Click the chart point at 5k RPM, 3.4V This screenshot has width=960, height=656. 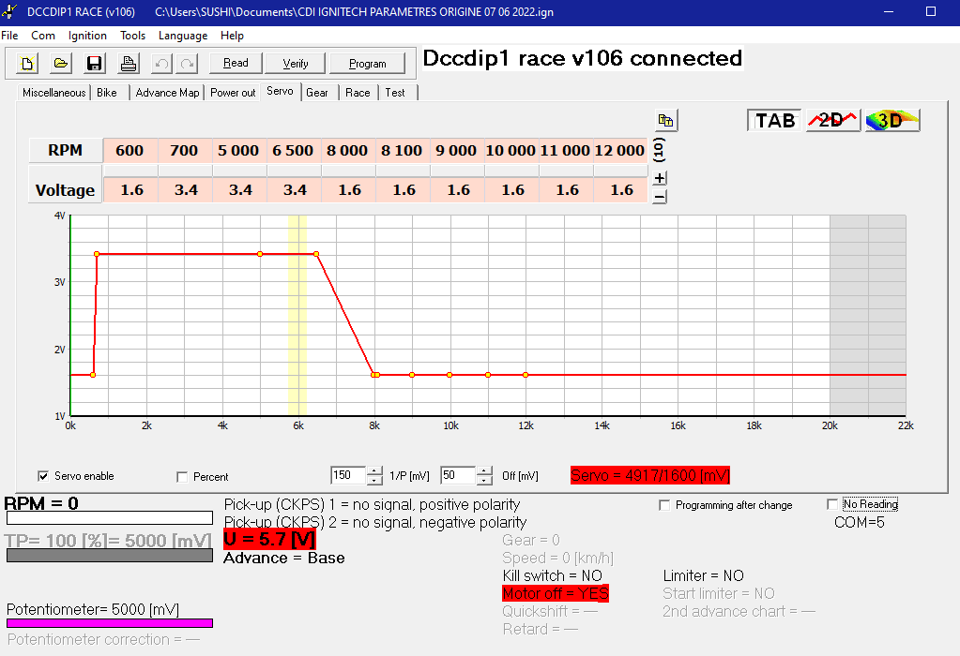[260, 254]
